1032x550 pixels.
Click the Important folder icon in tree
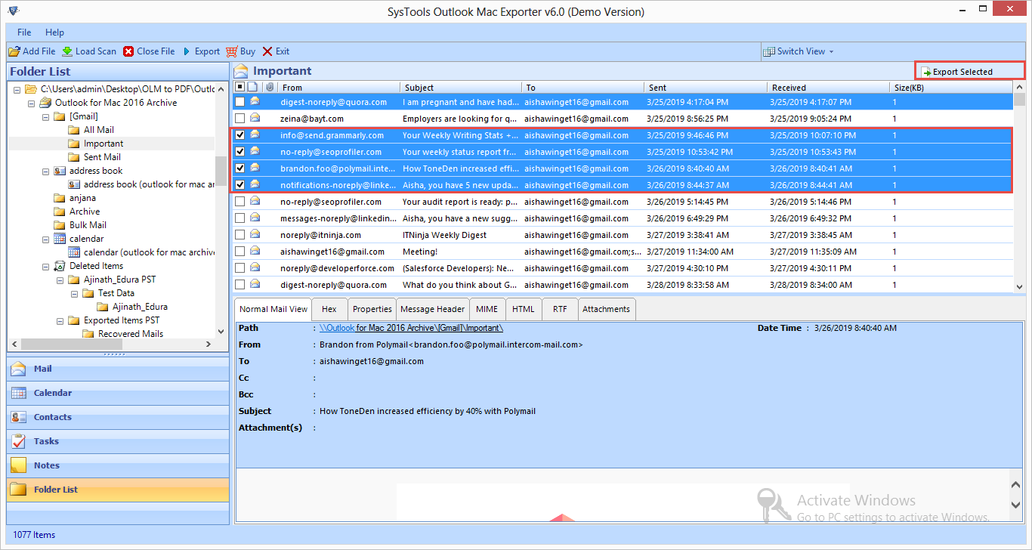(x=74, y=144)
